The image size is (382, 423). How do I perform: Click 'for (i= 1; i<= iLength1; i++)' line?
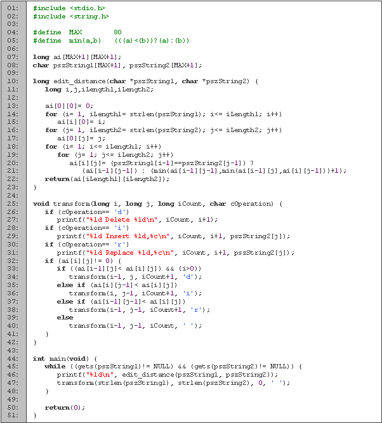pos(103,147)
